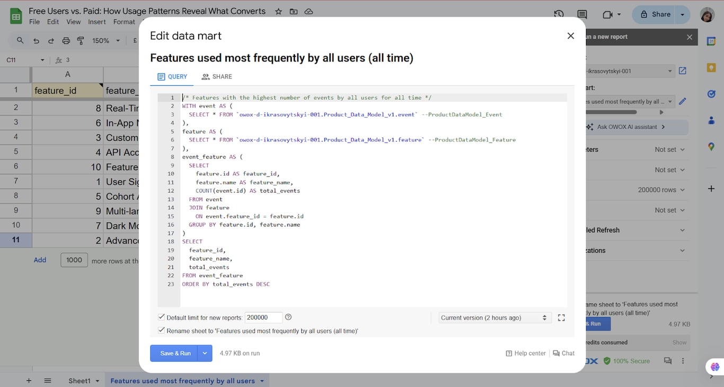The height and width of the screenshot is (387, 724).
Task: Open Google Sheets home icon
Action: pyautogui.click(x=16, y=16)
